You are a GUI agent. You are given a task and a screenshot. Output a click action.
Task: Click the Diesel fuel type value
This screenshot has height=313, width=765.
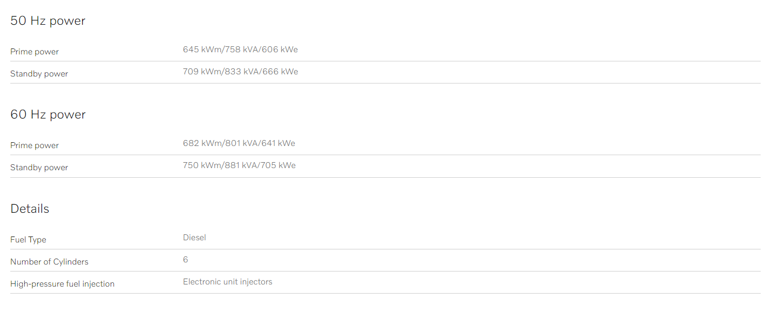194,238
